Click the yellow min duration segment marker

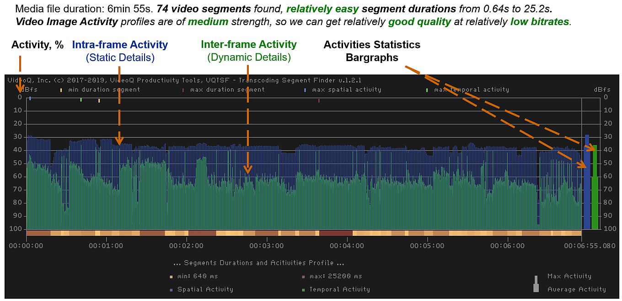pos(99,100)
